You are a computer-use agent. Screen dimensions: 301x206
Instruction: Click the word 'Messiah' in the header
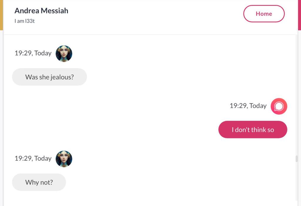click(x=54, y=11)
